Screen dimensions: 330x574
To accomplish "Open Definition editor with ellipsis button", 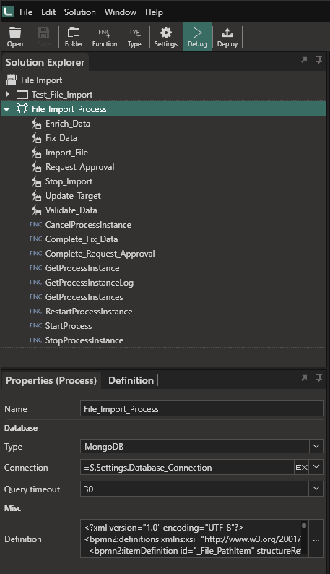I will [316, 539].
